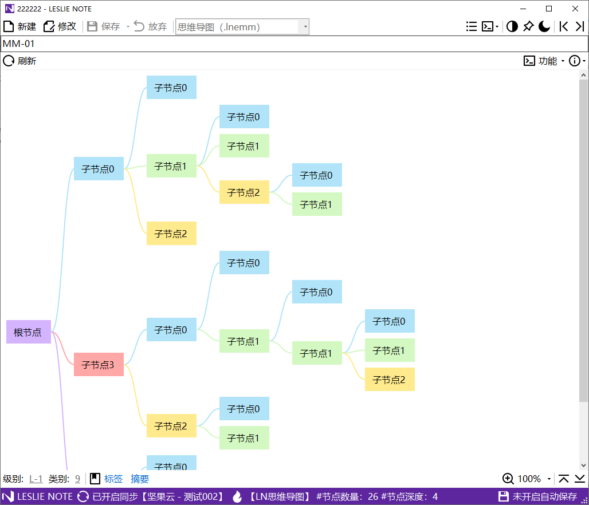
Task: Open the 功能 (Functions) dropdown menu
Action: point(544,61)
